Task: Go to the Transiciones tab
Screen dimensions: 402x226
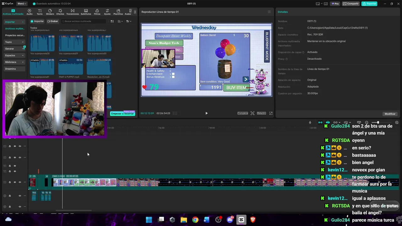Action: click(x=73, y=12)
